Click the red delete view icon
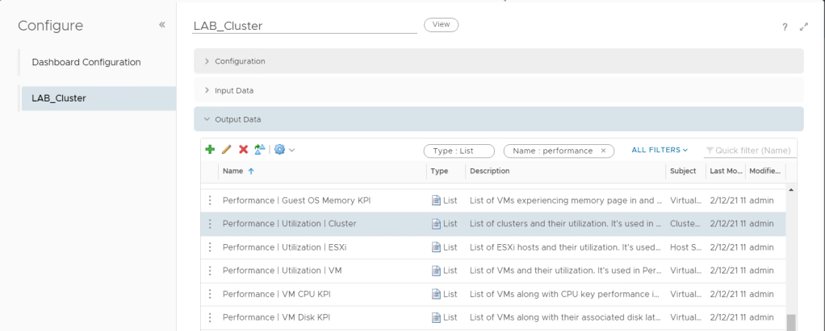Screen dimensions: 825x331 click(x=243, y=150)
